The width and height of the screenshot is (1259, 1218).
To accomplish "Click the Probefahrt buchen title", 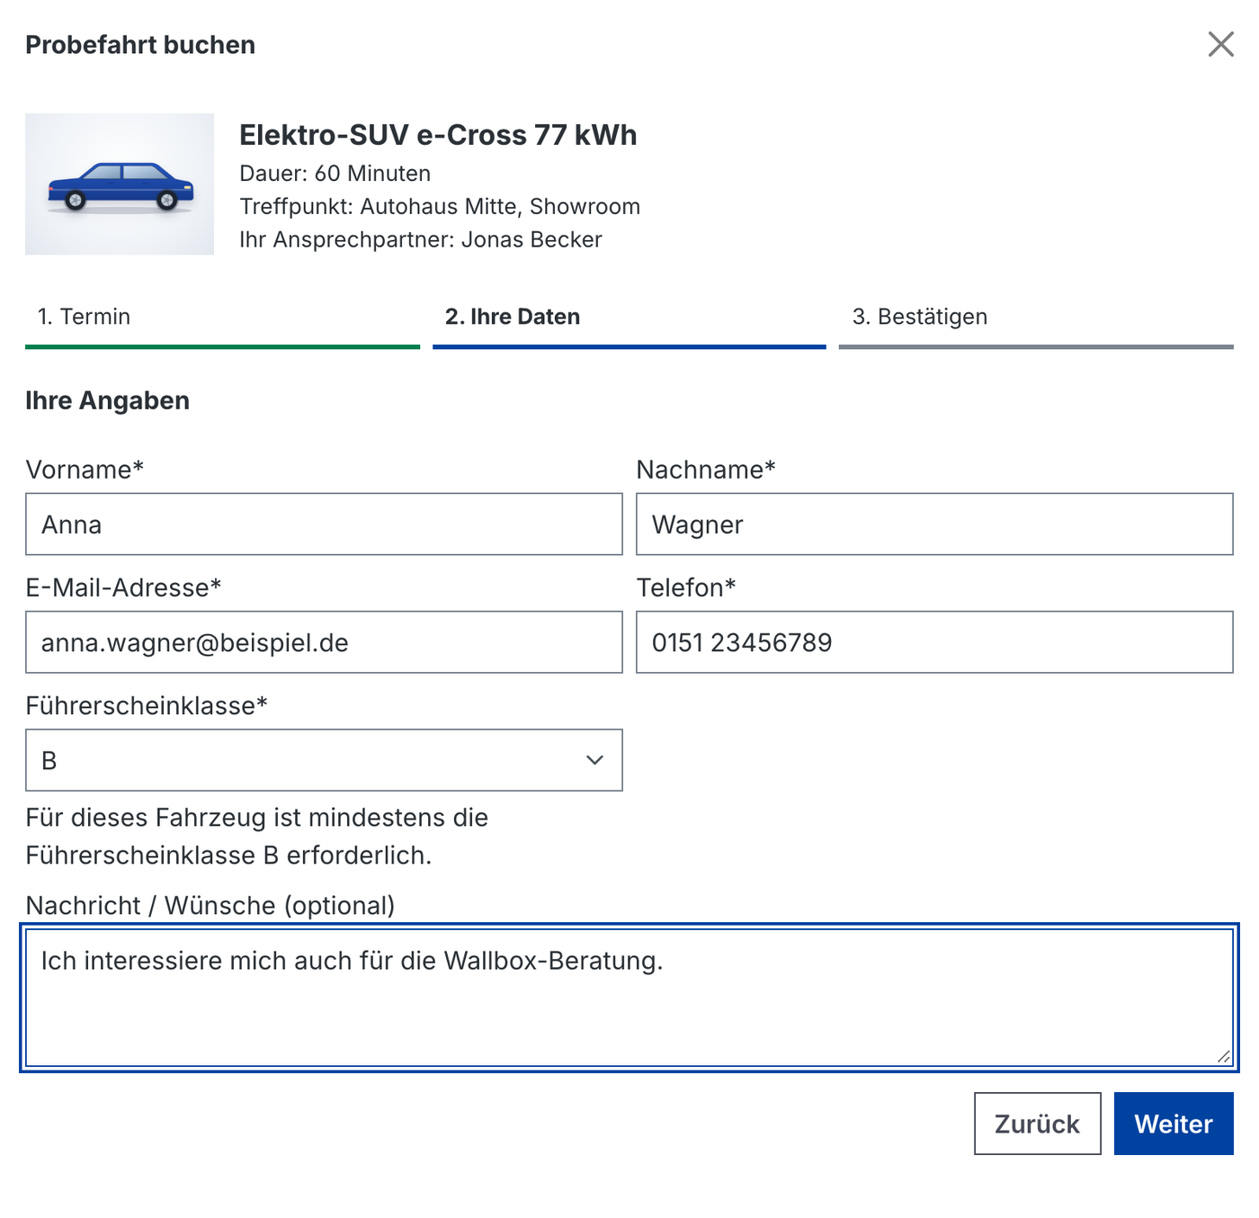I will coord(140,45).
